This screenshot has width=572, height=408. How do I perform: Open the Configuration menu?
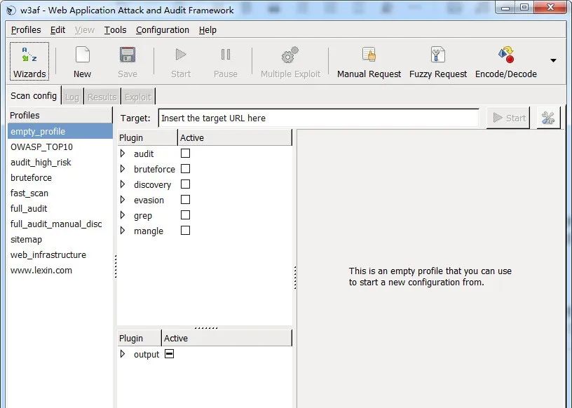(162, 30)
